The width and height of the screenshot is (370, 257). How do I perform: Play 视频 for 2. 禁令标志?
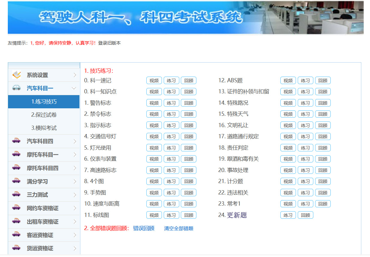pyautogui.click(x=154, y=114)
